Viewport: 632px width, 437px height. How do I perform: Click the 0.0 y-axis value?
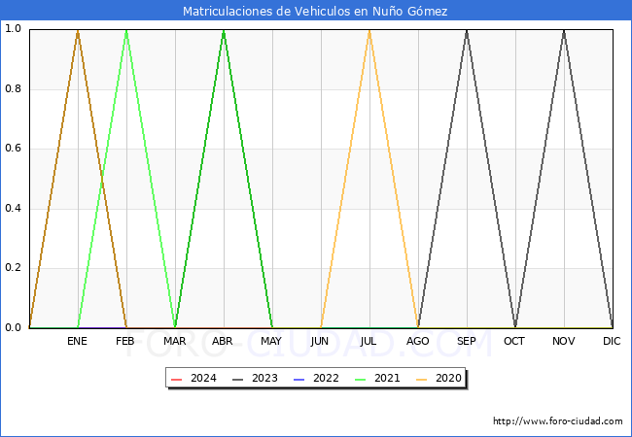[13, 328]
